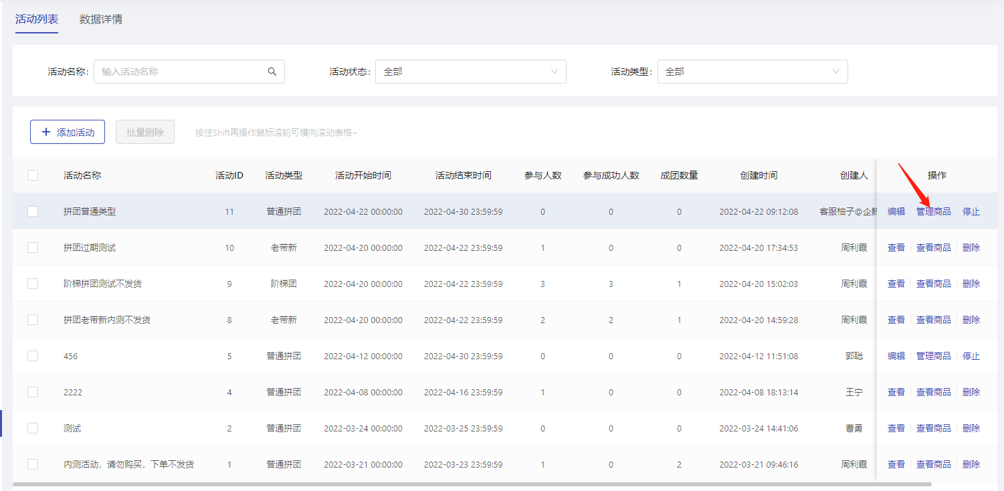
Task: Focus the 输入活动名称 input field
Action: 181,72
